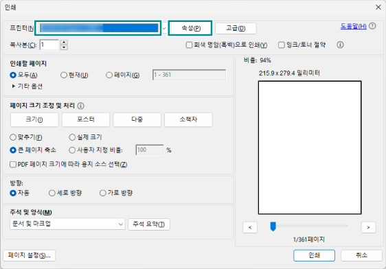The height and width of the screenshot is (269, 386).
Task: Decrease copies with the down spinner arrow
Action: (64, 47)
